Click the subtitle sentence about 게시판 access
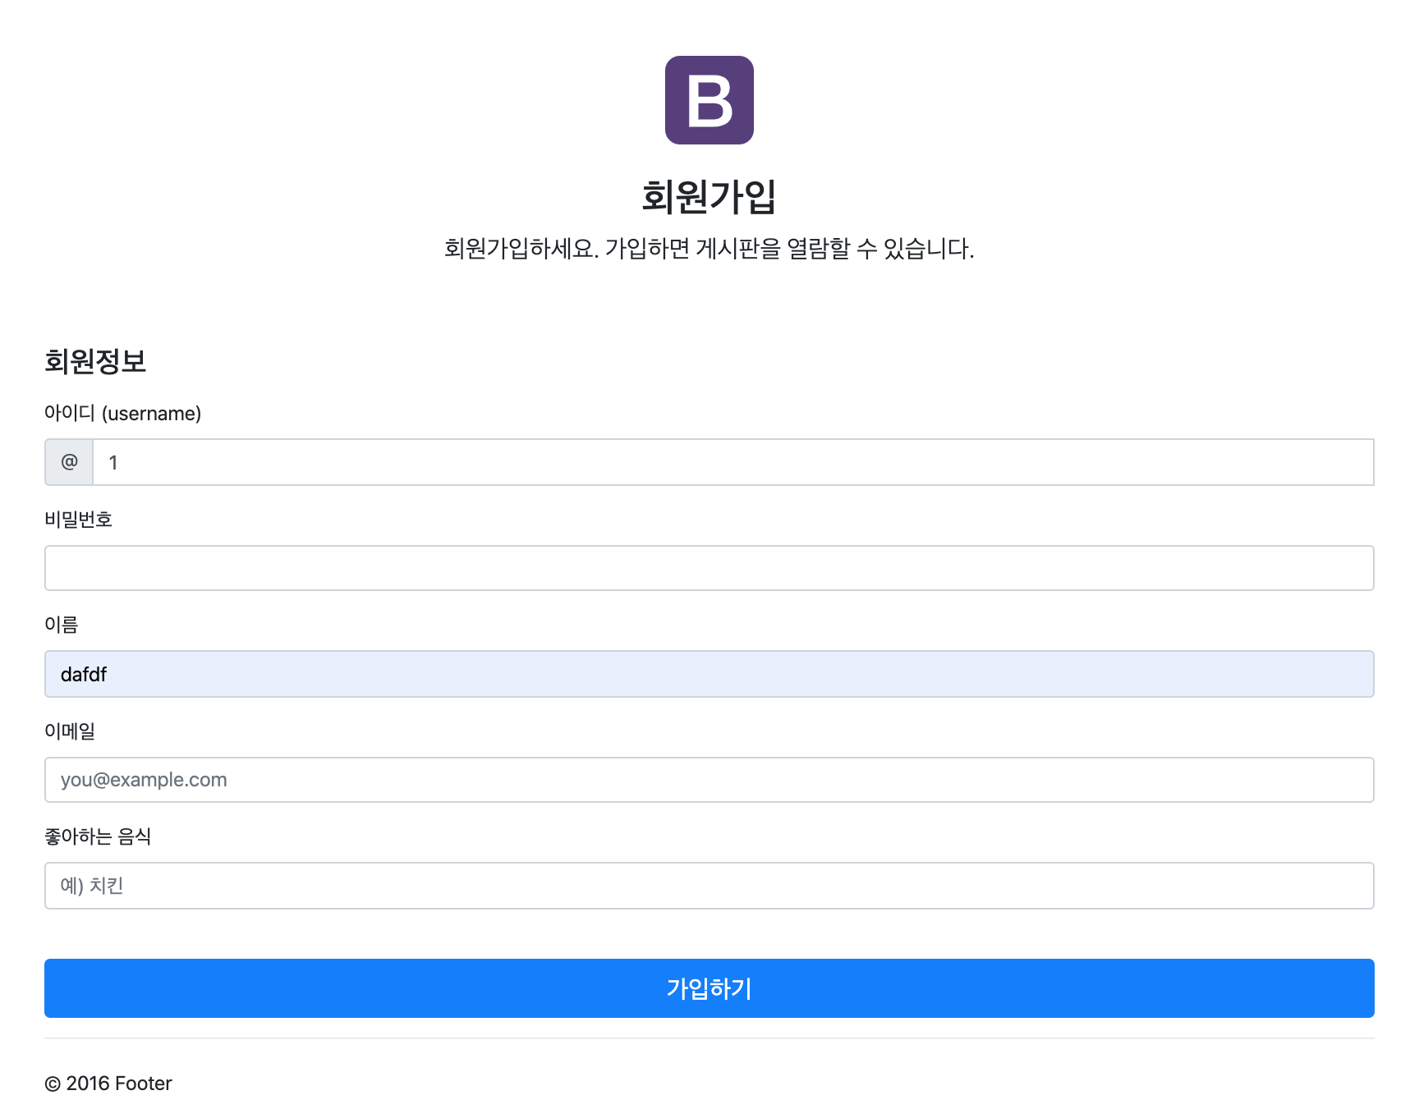This screenshot has height=1118, width=1419. pyautogui.click(x=709, y=249)
